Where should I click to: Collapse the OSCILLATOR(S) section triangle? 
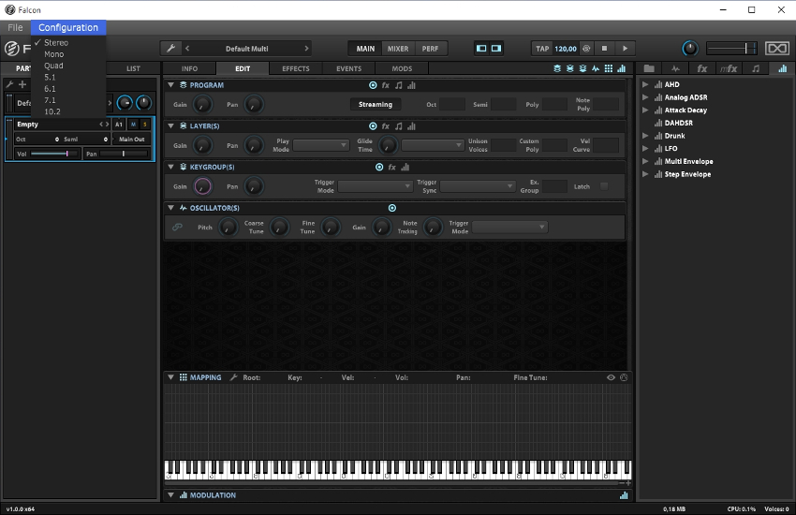click(171, 208)
